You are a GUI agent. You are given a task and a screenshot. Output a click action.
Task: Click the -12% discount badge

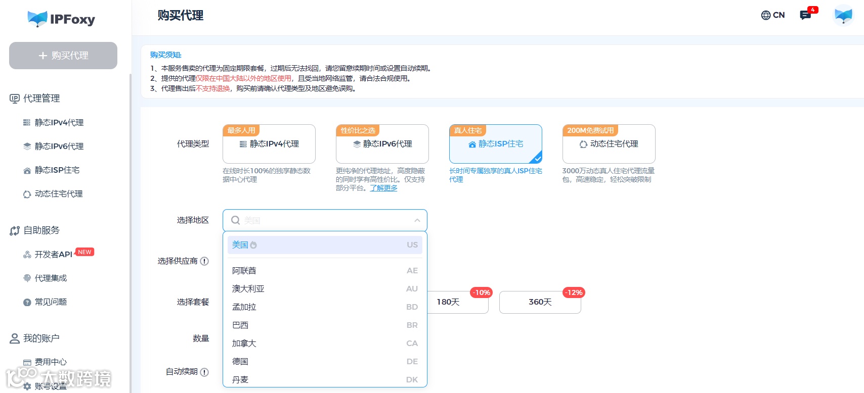coord(574,292)
